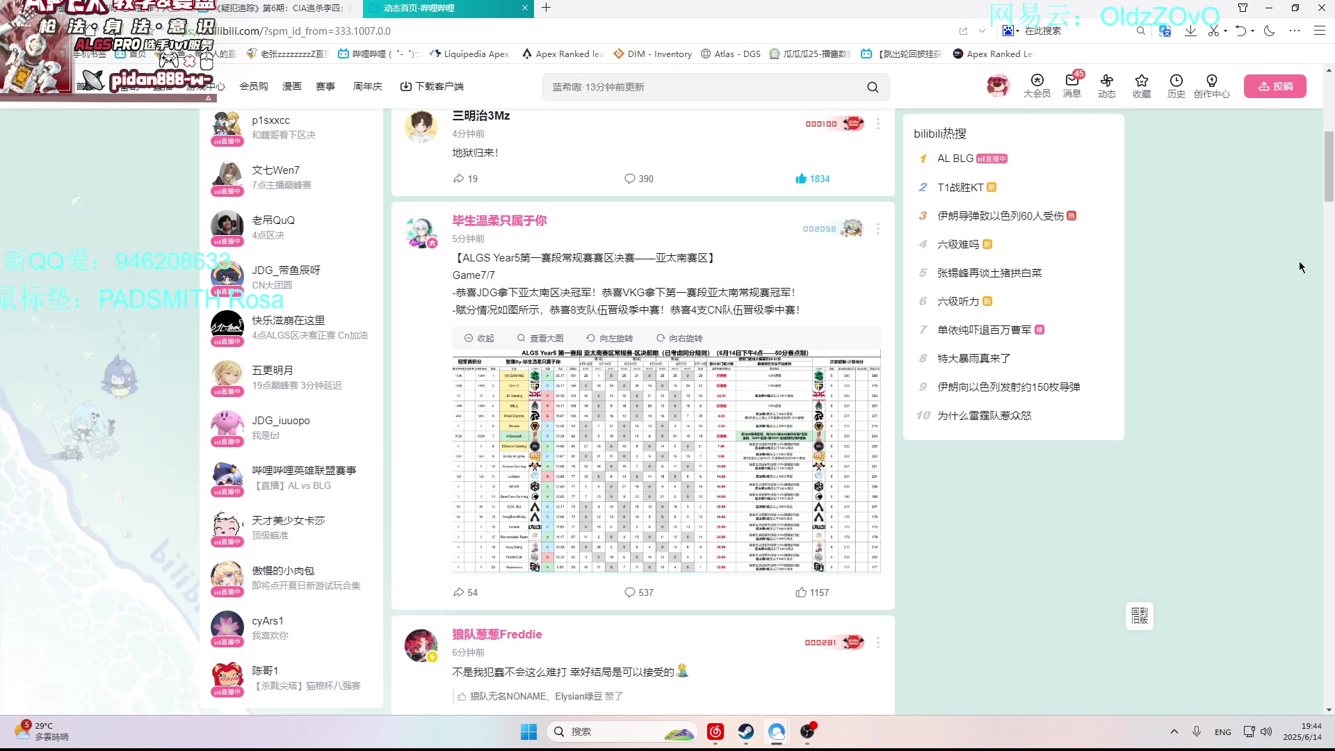1335x751 pixels.
Task: Open trending topic T1战胜KT
Action: tap(960, 187)
